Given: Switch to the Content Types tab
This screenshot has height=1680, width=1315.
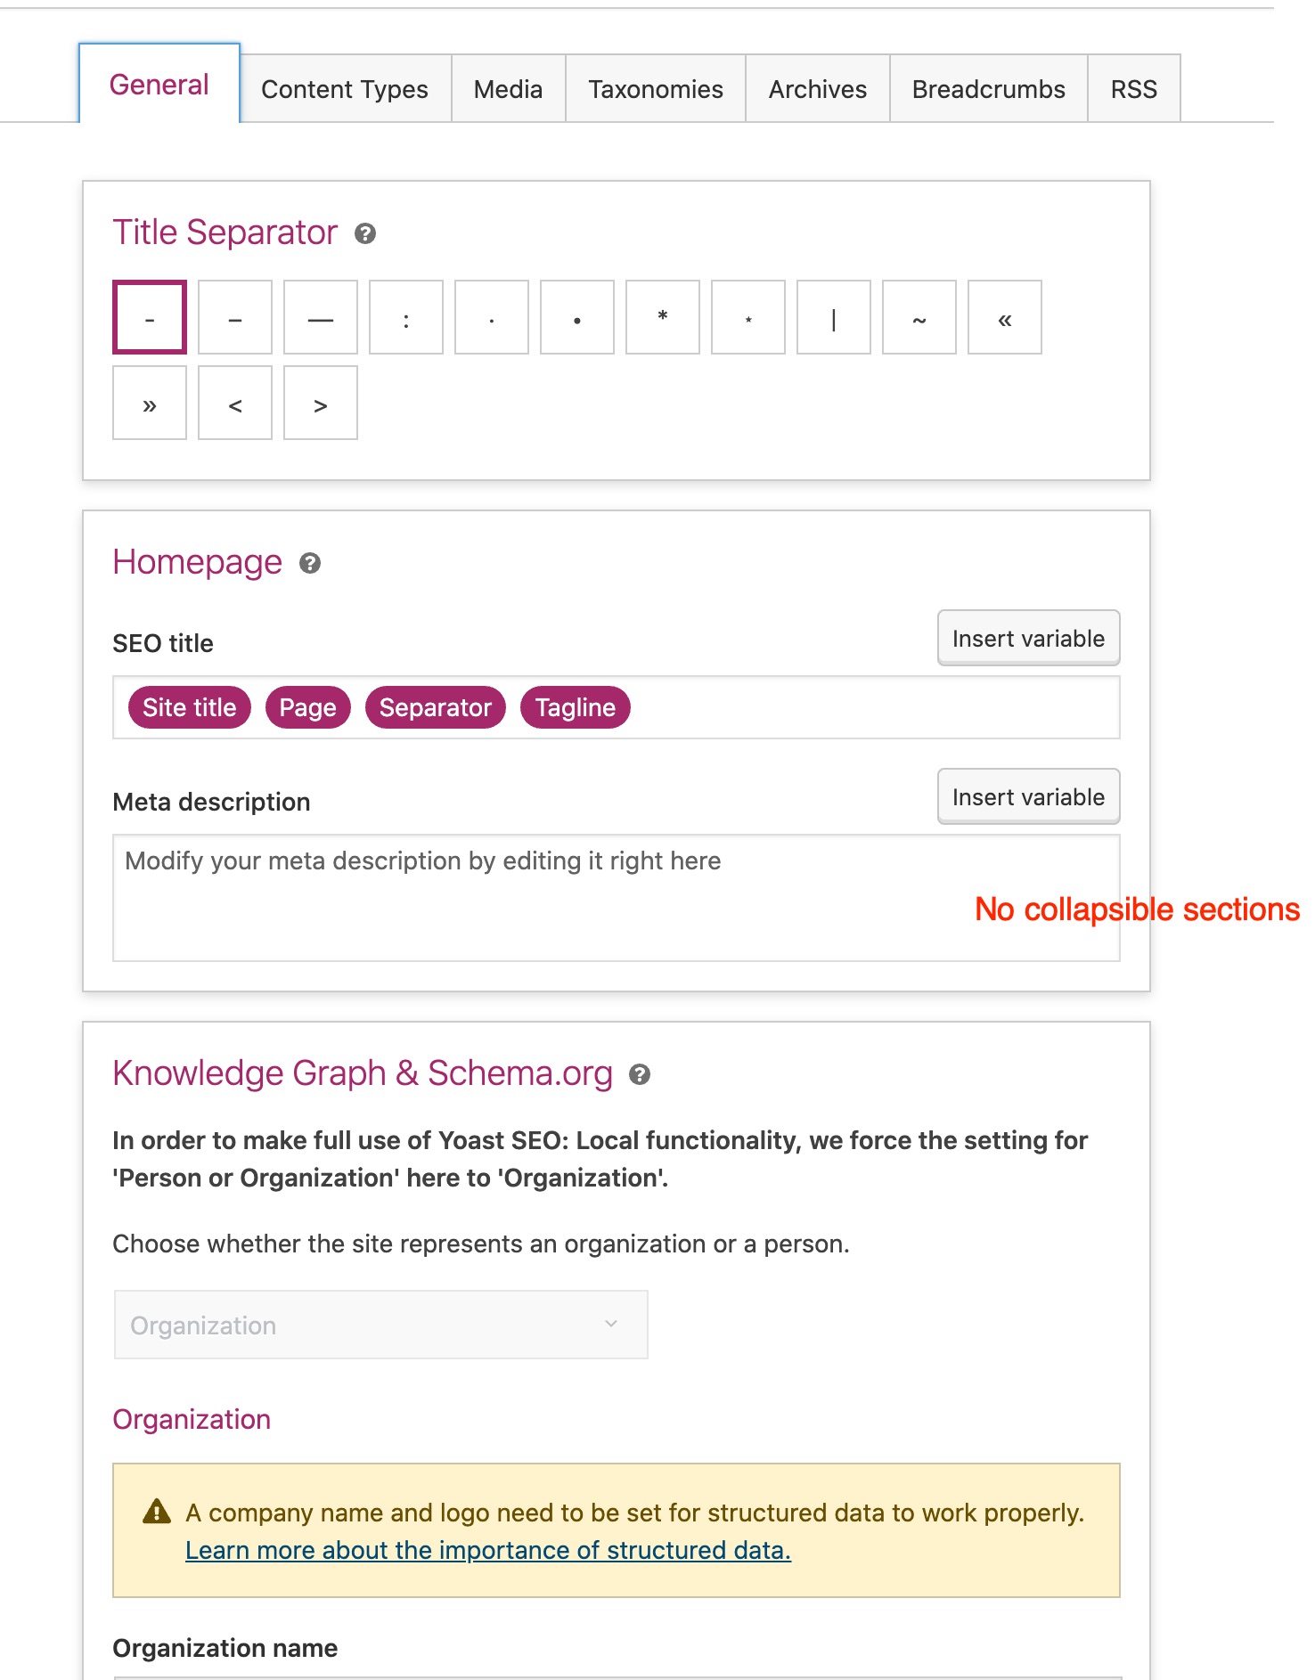Looking at the screenshot, I should coord(345,89).
